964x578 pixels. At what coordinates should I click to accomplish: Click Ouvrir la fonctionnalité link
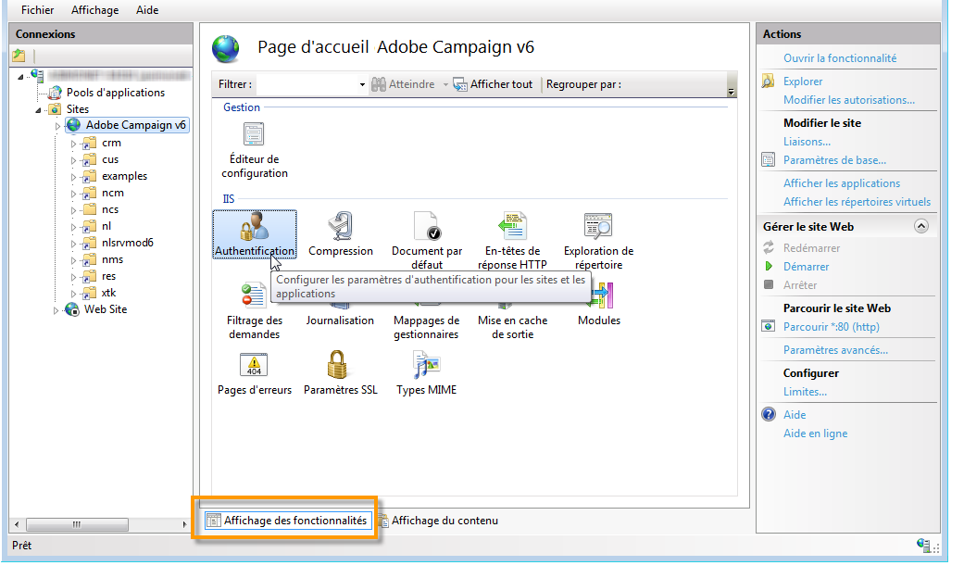click(840, 57)
